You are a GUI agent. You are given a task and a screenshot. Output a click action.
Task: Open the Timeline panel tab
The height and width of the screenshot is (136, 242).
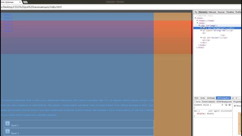(x=230, y=12)
